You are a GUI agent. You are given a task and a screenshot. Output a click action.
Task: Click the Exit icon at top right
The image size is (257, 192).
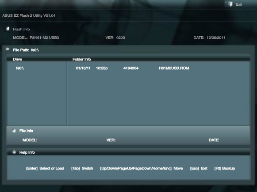(230, 4)
